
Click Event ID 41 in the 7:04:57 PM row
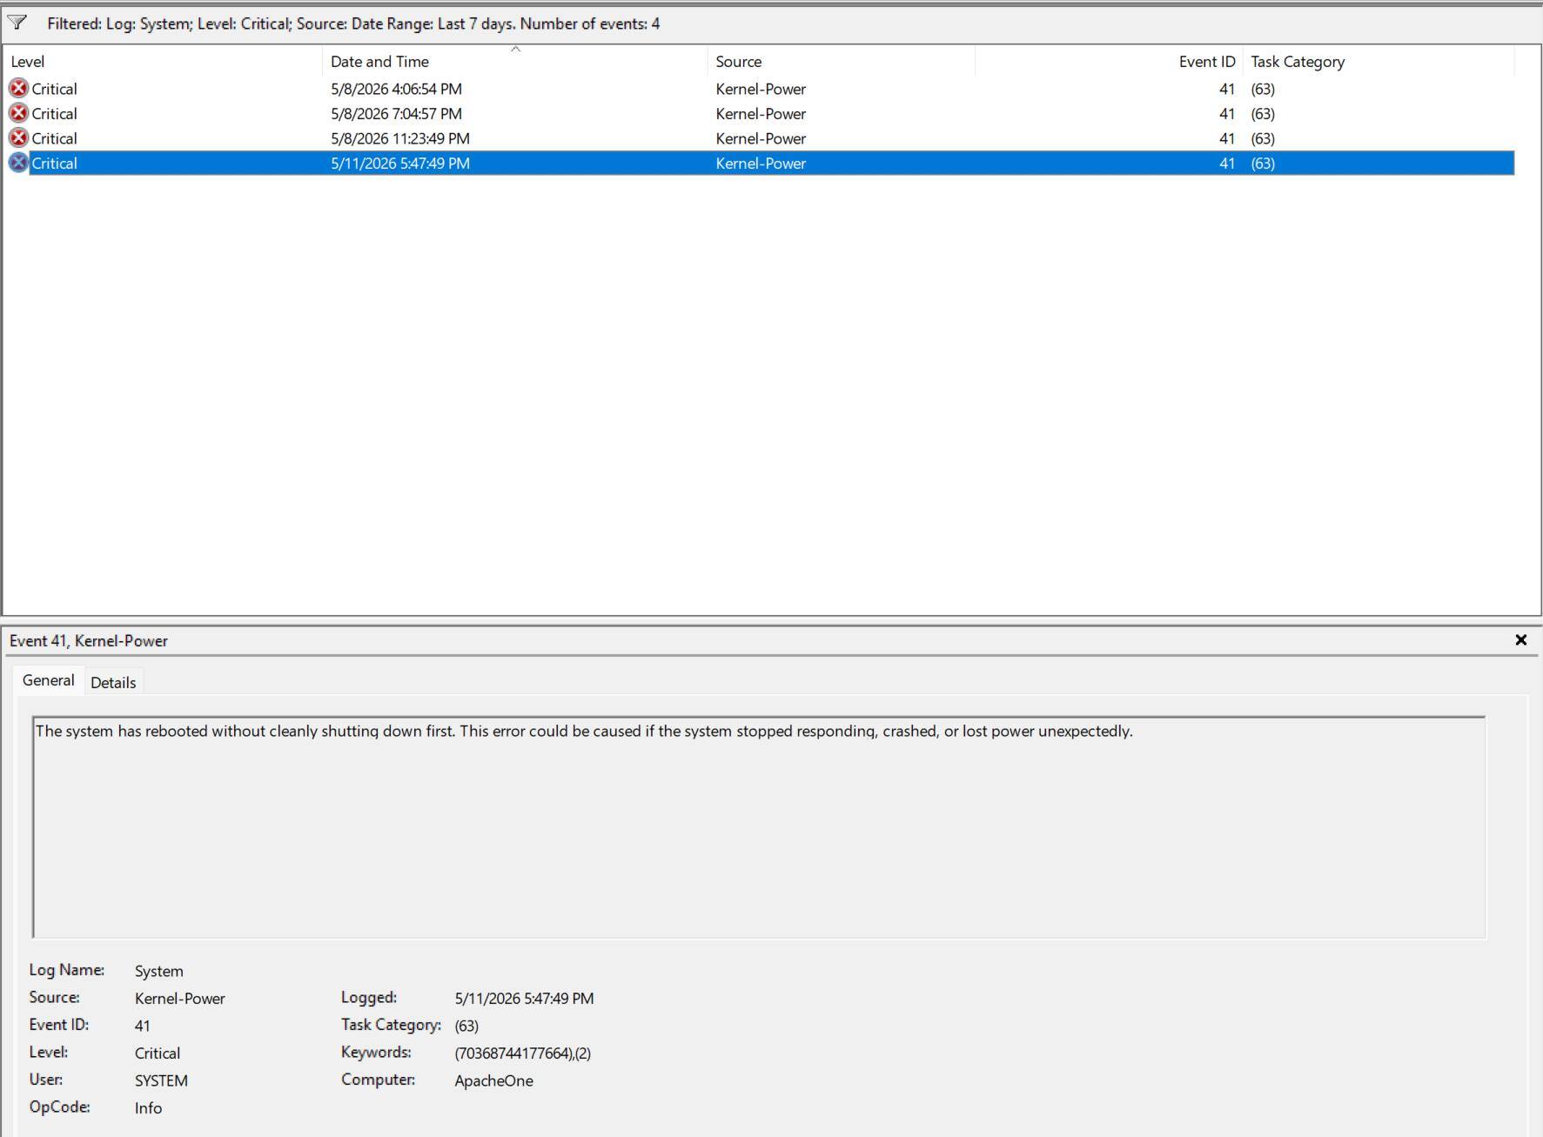click(x=1226, y=114)
